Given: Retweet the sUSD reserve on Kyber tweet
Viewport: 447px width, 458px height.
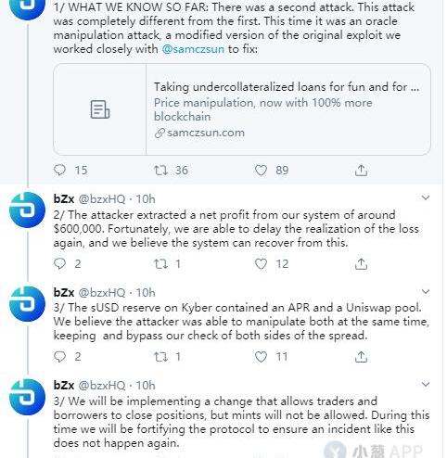Looking at the screenshot, I should tap(160, 357).
